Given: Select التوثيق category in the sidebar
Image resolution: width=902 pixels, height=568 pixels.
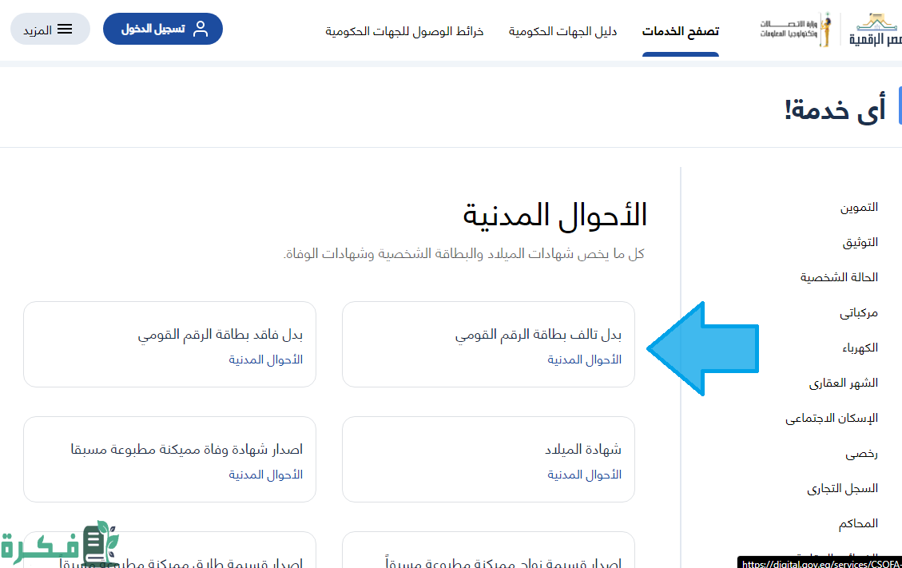Looking at the screenshot, I should [x=860, y=242].
